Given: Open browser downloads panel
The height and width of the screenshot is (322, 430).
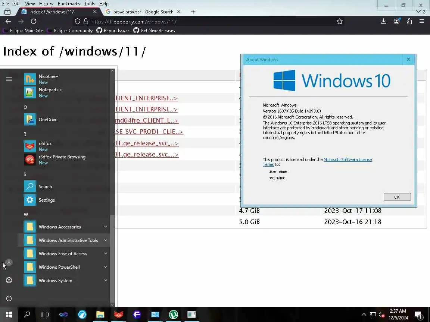Looking at the screenshot, I should pos(384,21).
